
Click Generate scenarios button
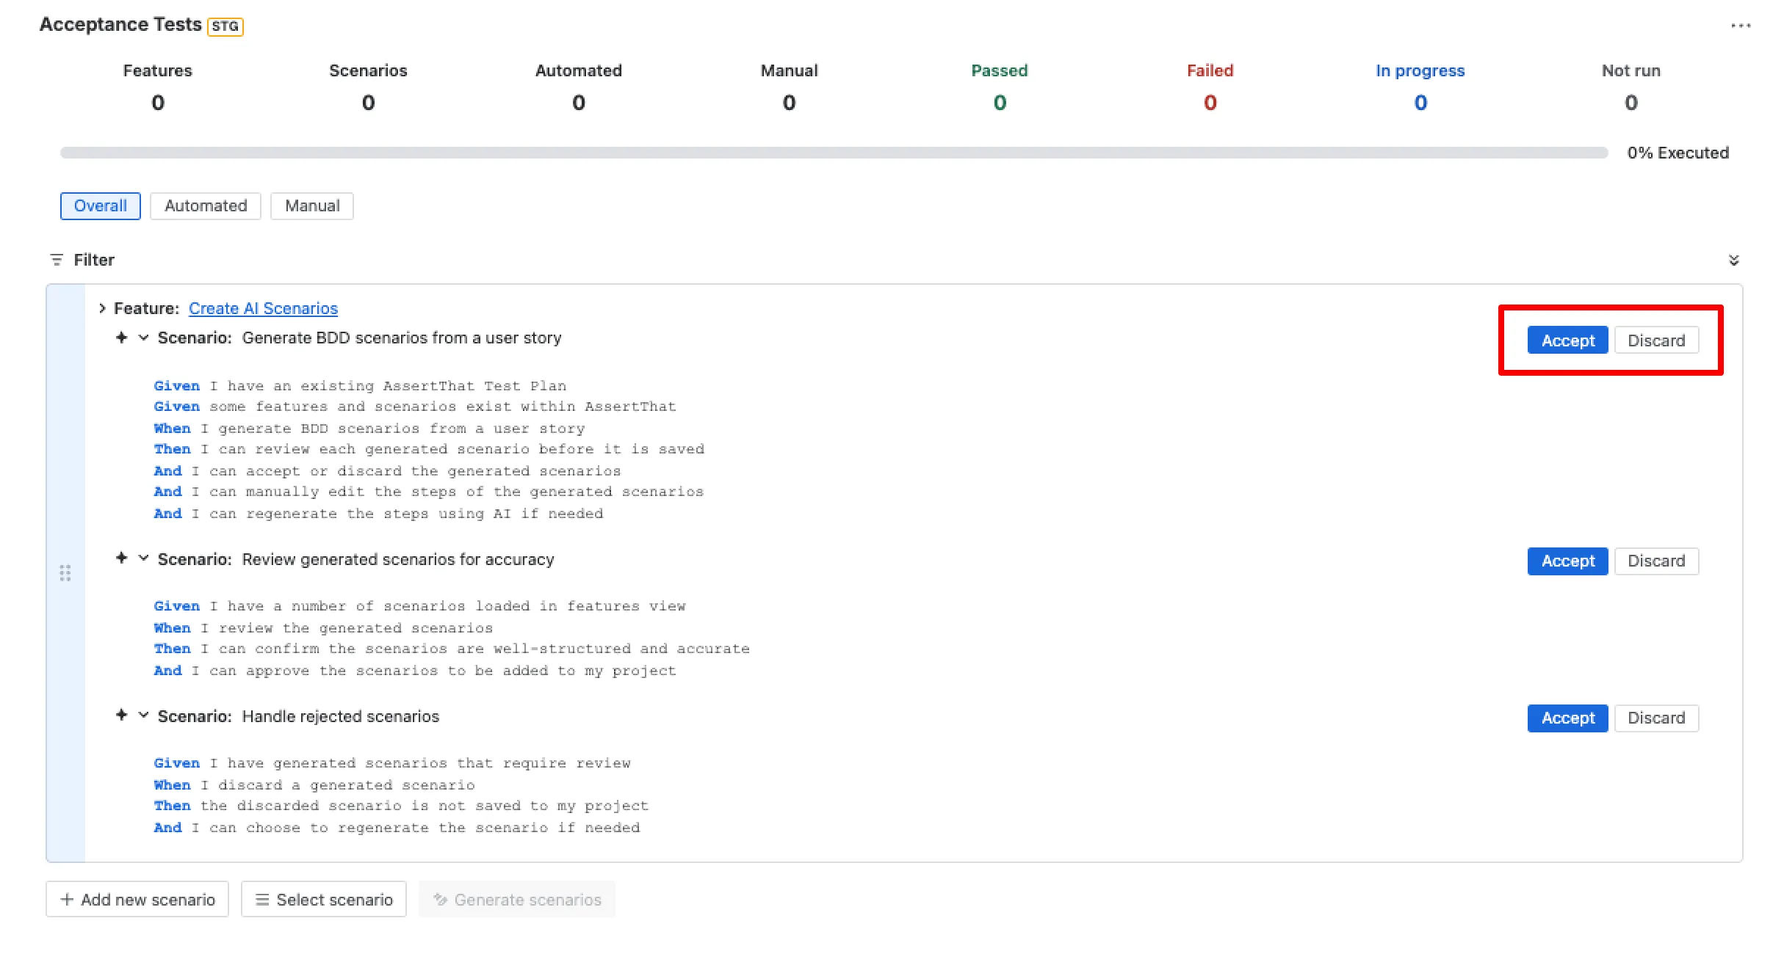click(x=517, y=900)
